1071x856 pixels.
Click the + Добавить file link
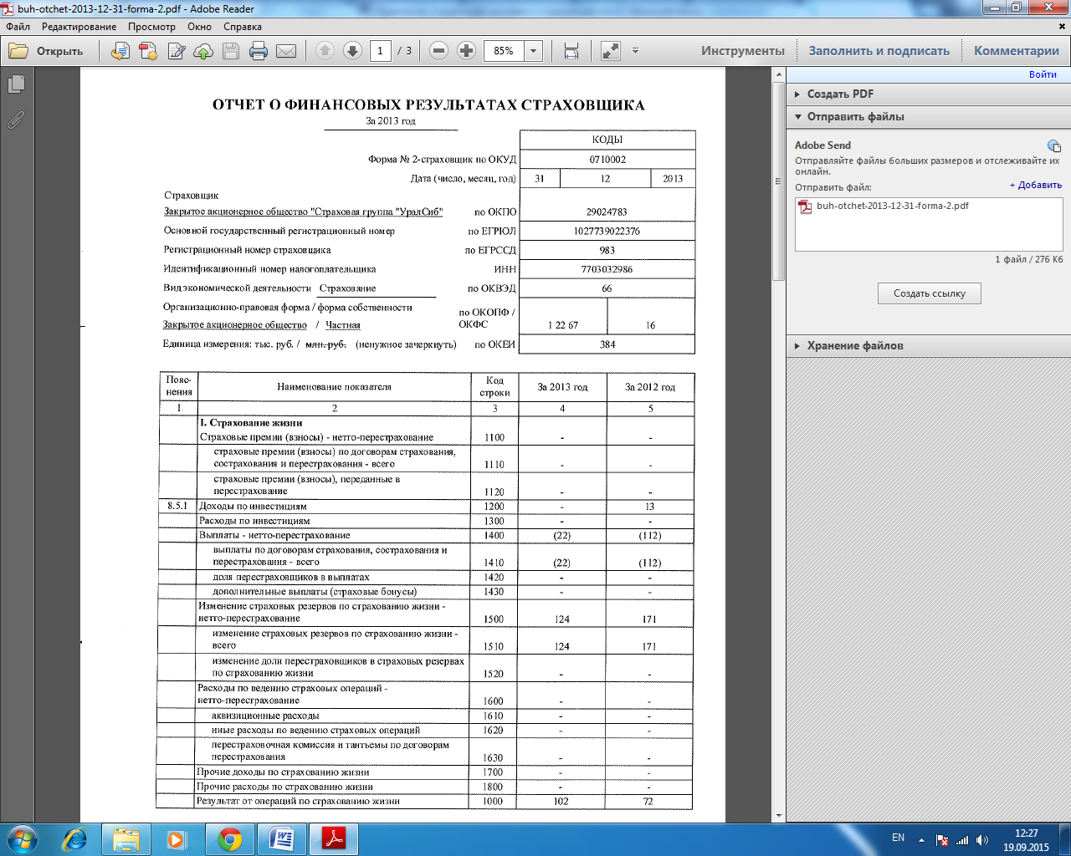(x=1036, y=186)
